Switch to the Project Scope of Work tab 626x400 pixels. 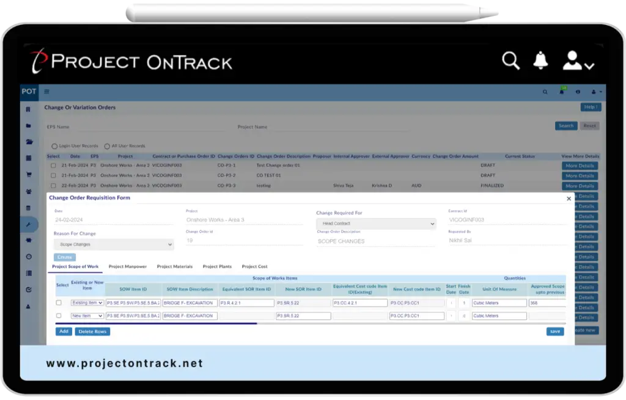click(75, 266)
